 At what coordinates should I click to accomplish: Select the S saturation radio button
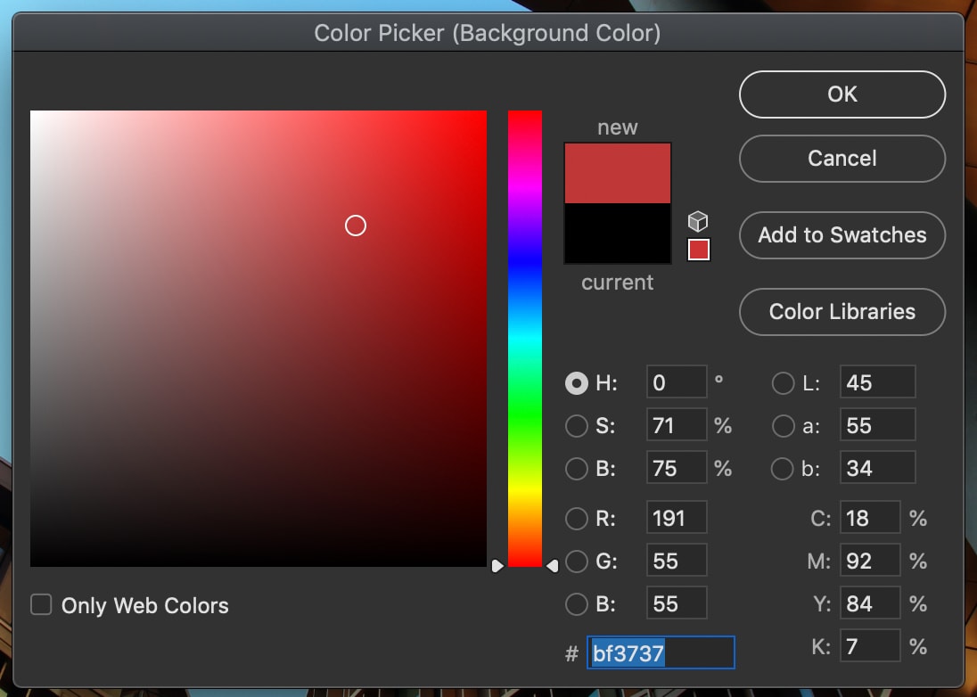pos(577,426)
